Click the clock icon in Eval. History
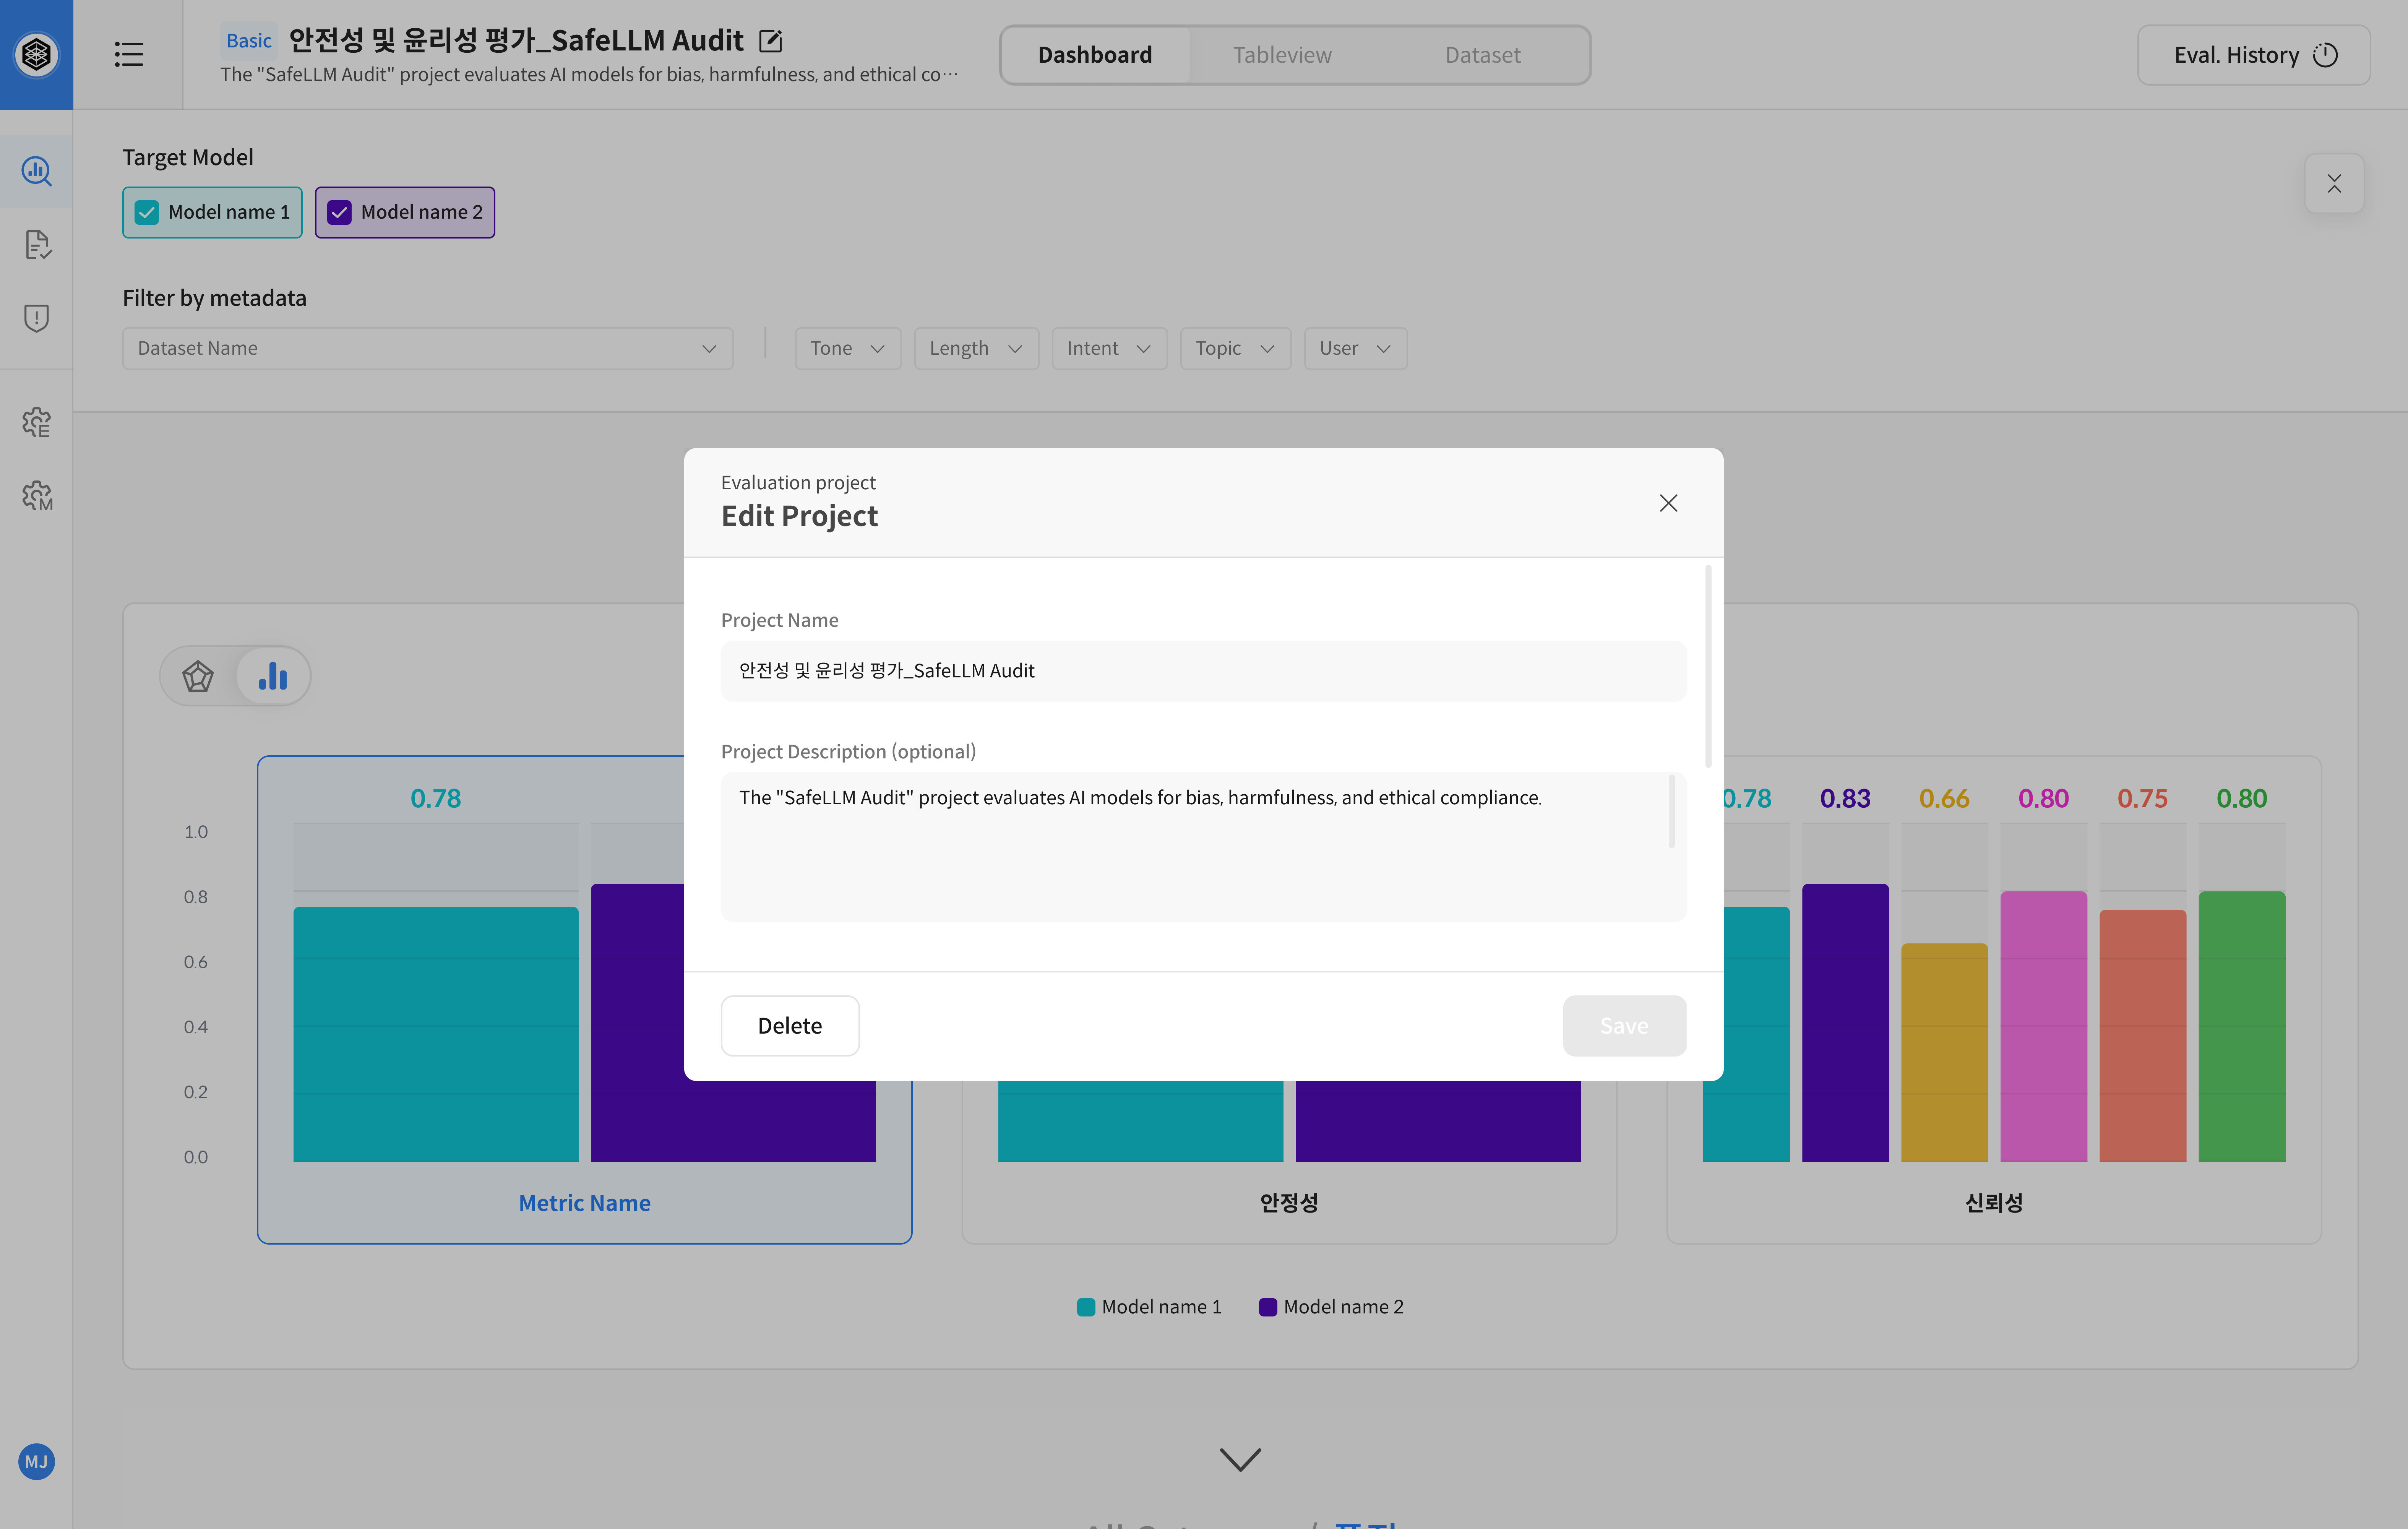This screenshot has width=2408, height=1529. 2326,55
